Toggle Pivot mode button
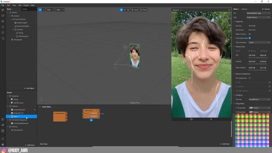The height and width of the screenshot is (153, 272). pos(144,10)
